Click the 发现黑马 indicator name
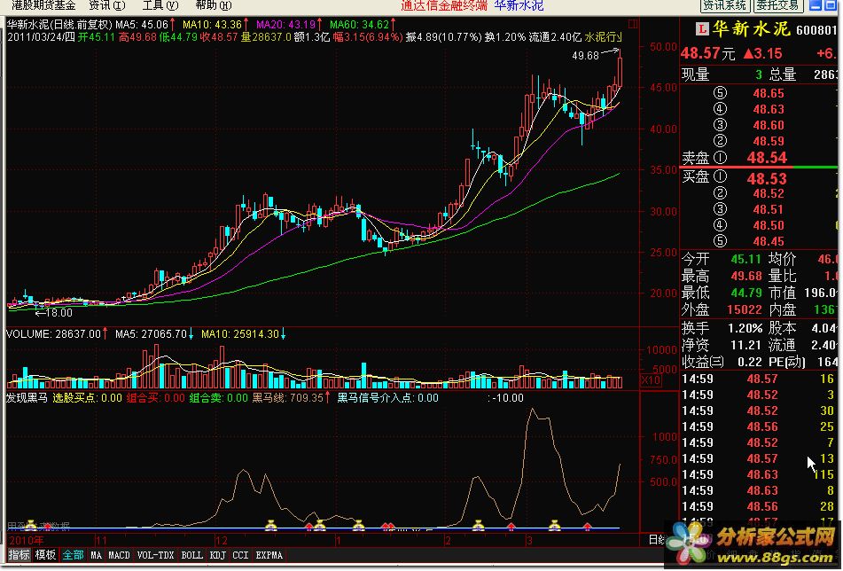 (x=27, y=398)
